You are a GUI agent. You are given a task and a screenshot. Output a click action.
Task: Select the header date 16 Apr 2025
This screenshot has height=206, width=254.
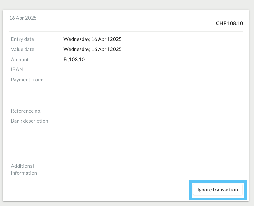(23, 18)
